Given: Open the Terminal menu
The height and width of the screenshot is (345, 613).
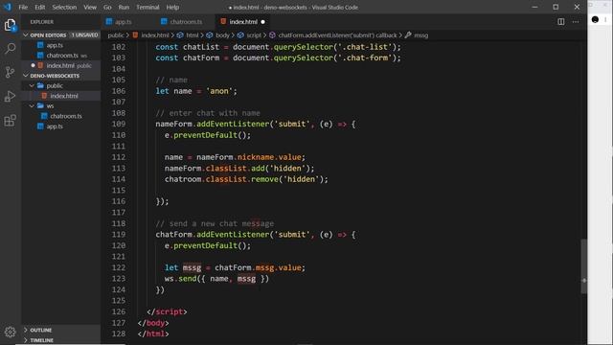Looking at the screenshot, I should (148, 7).
